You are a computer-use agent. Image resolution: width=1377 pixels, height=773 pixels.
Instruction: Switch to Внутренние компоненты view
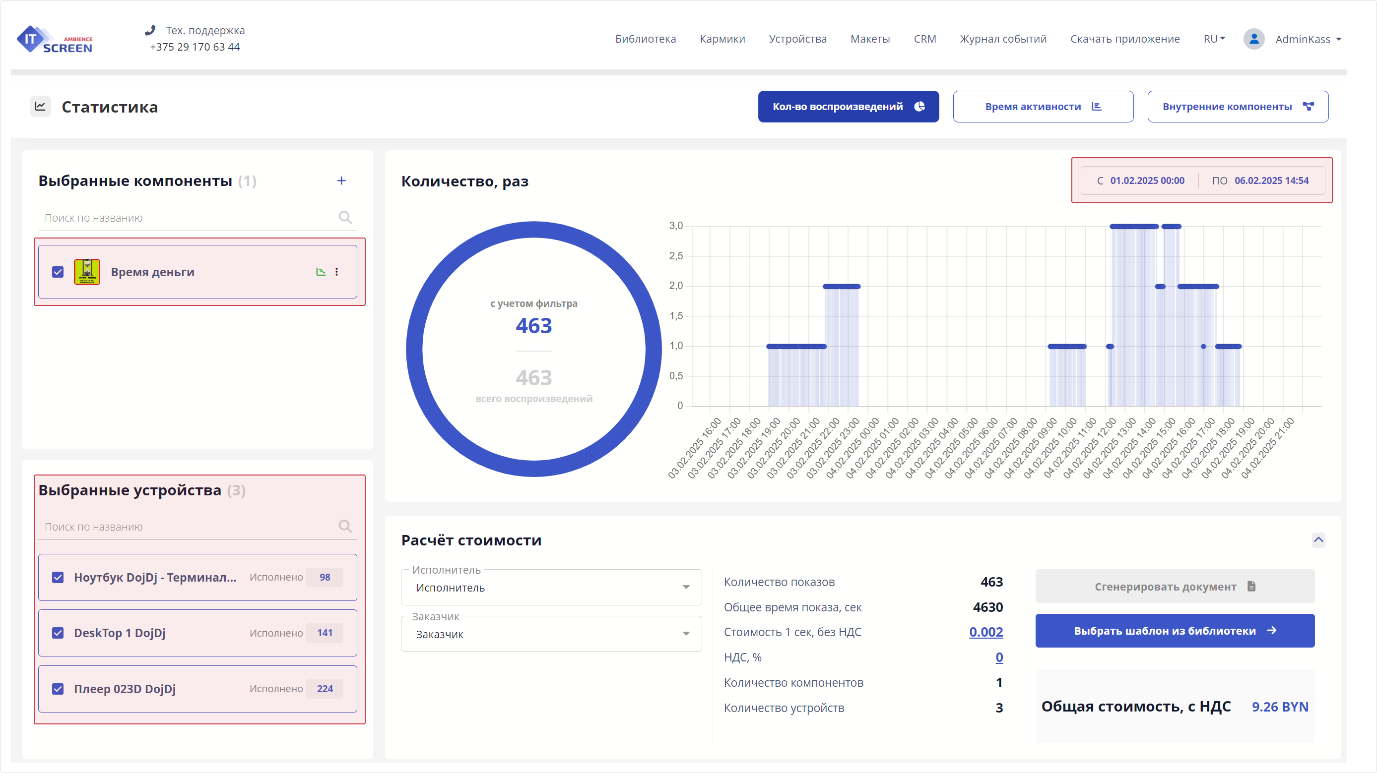coord(1238,106)
